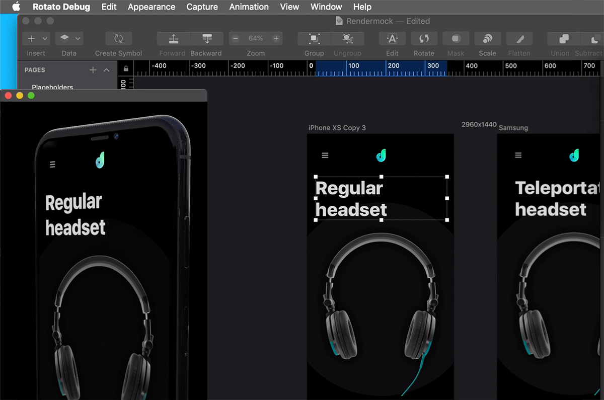
Task: Open the Data dropdown arrow
Action: tap(78, 38)
